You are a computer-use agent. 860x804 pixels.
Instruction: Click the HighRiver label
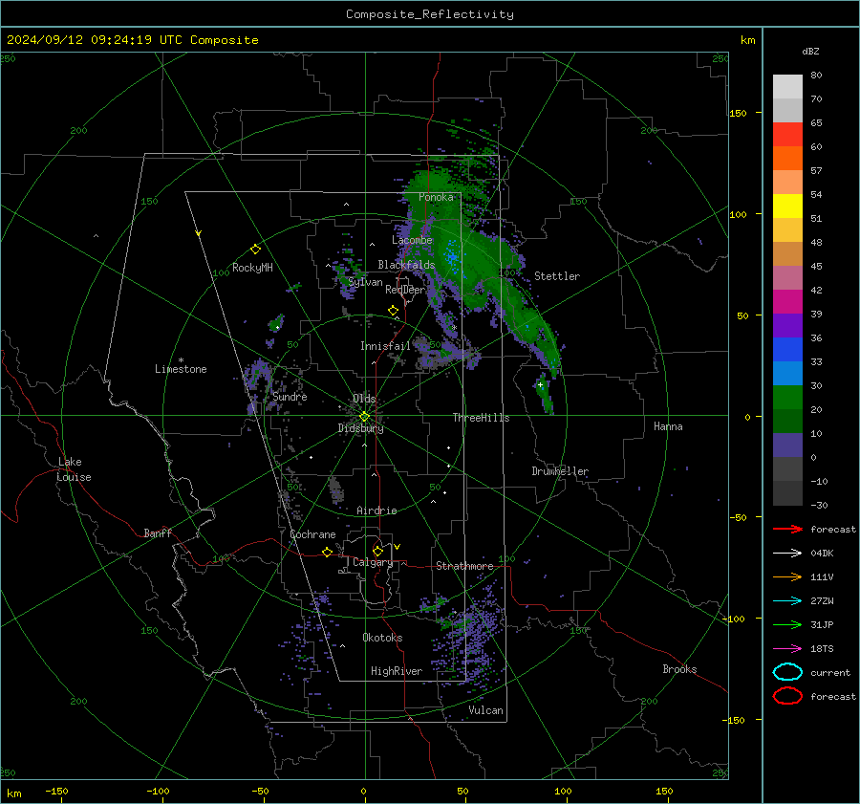click(x=397, y=671)
